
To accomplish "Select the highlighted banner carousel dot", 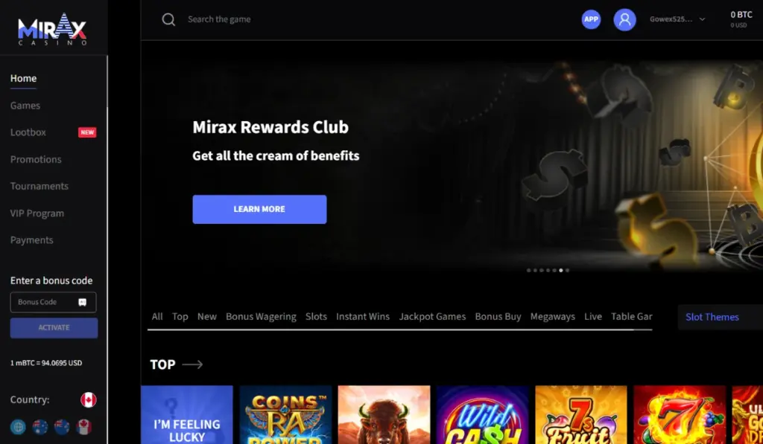I will 560,270.
